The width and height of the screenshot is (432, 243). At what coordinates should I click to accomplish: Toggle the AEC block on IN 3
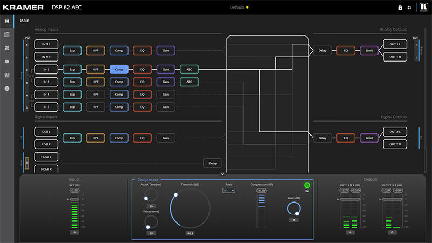pyautogui.click(x=189, y=82)
